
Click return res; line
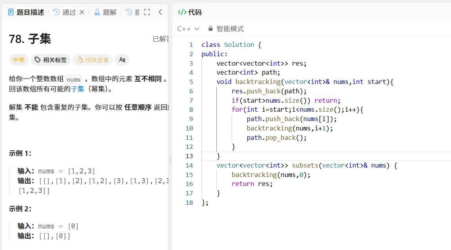click(252, 184)
